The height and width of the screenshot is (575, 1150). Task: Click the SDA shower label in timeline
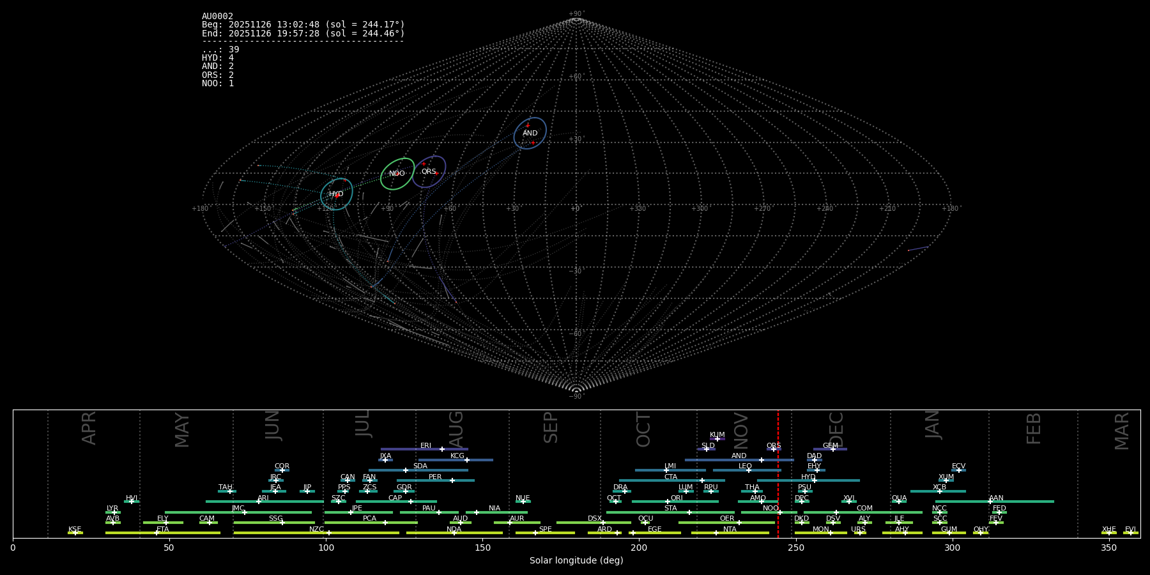click(x=420, y=466)
